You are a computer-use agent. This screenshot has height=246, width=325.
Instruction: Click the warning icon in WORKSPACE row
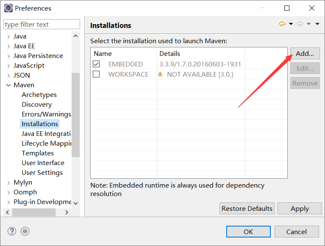click(x=160, y=74)
